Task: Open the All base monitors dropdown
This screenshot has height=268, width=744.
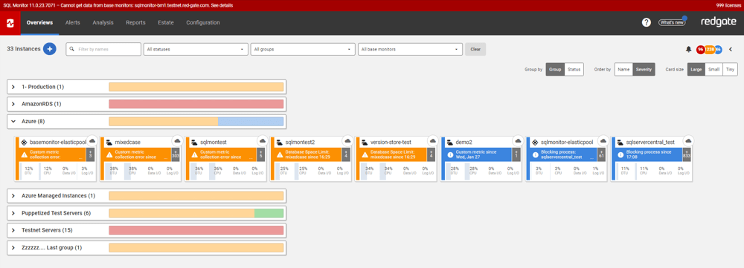Action: coord(410,49)
